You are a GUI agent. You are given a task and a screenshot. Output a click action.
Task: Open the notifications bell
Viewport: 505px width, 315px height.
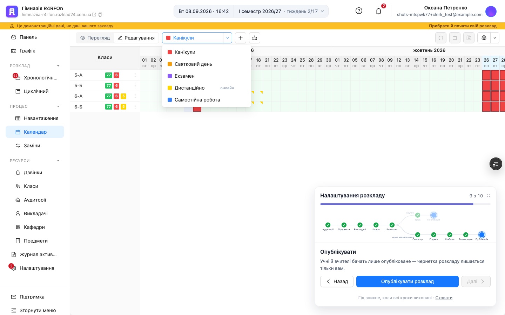click(x=378, y=11)
